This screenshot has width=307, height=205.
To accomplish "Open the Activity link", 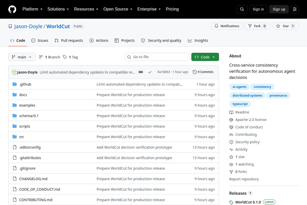I will [238, 149].
